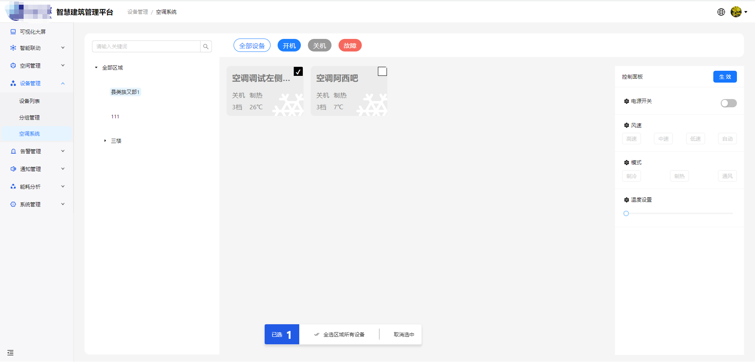
Task: Click the 可视化大屏 screen icon
Action: pyautogui.click(x=13, y=32)
